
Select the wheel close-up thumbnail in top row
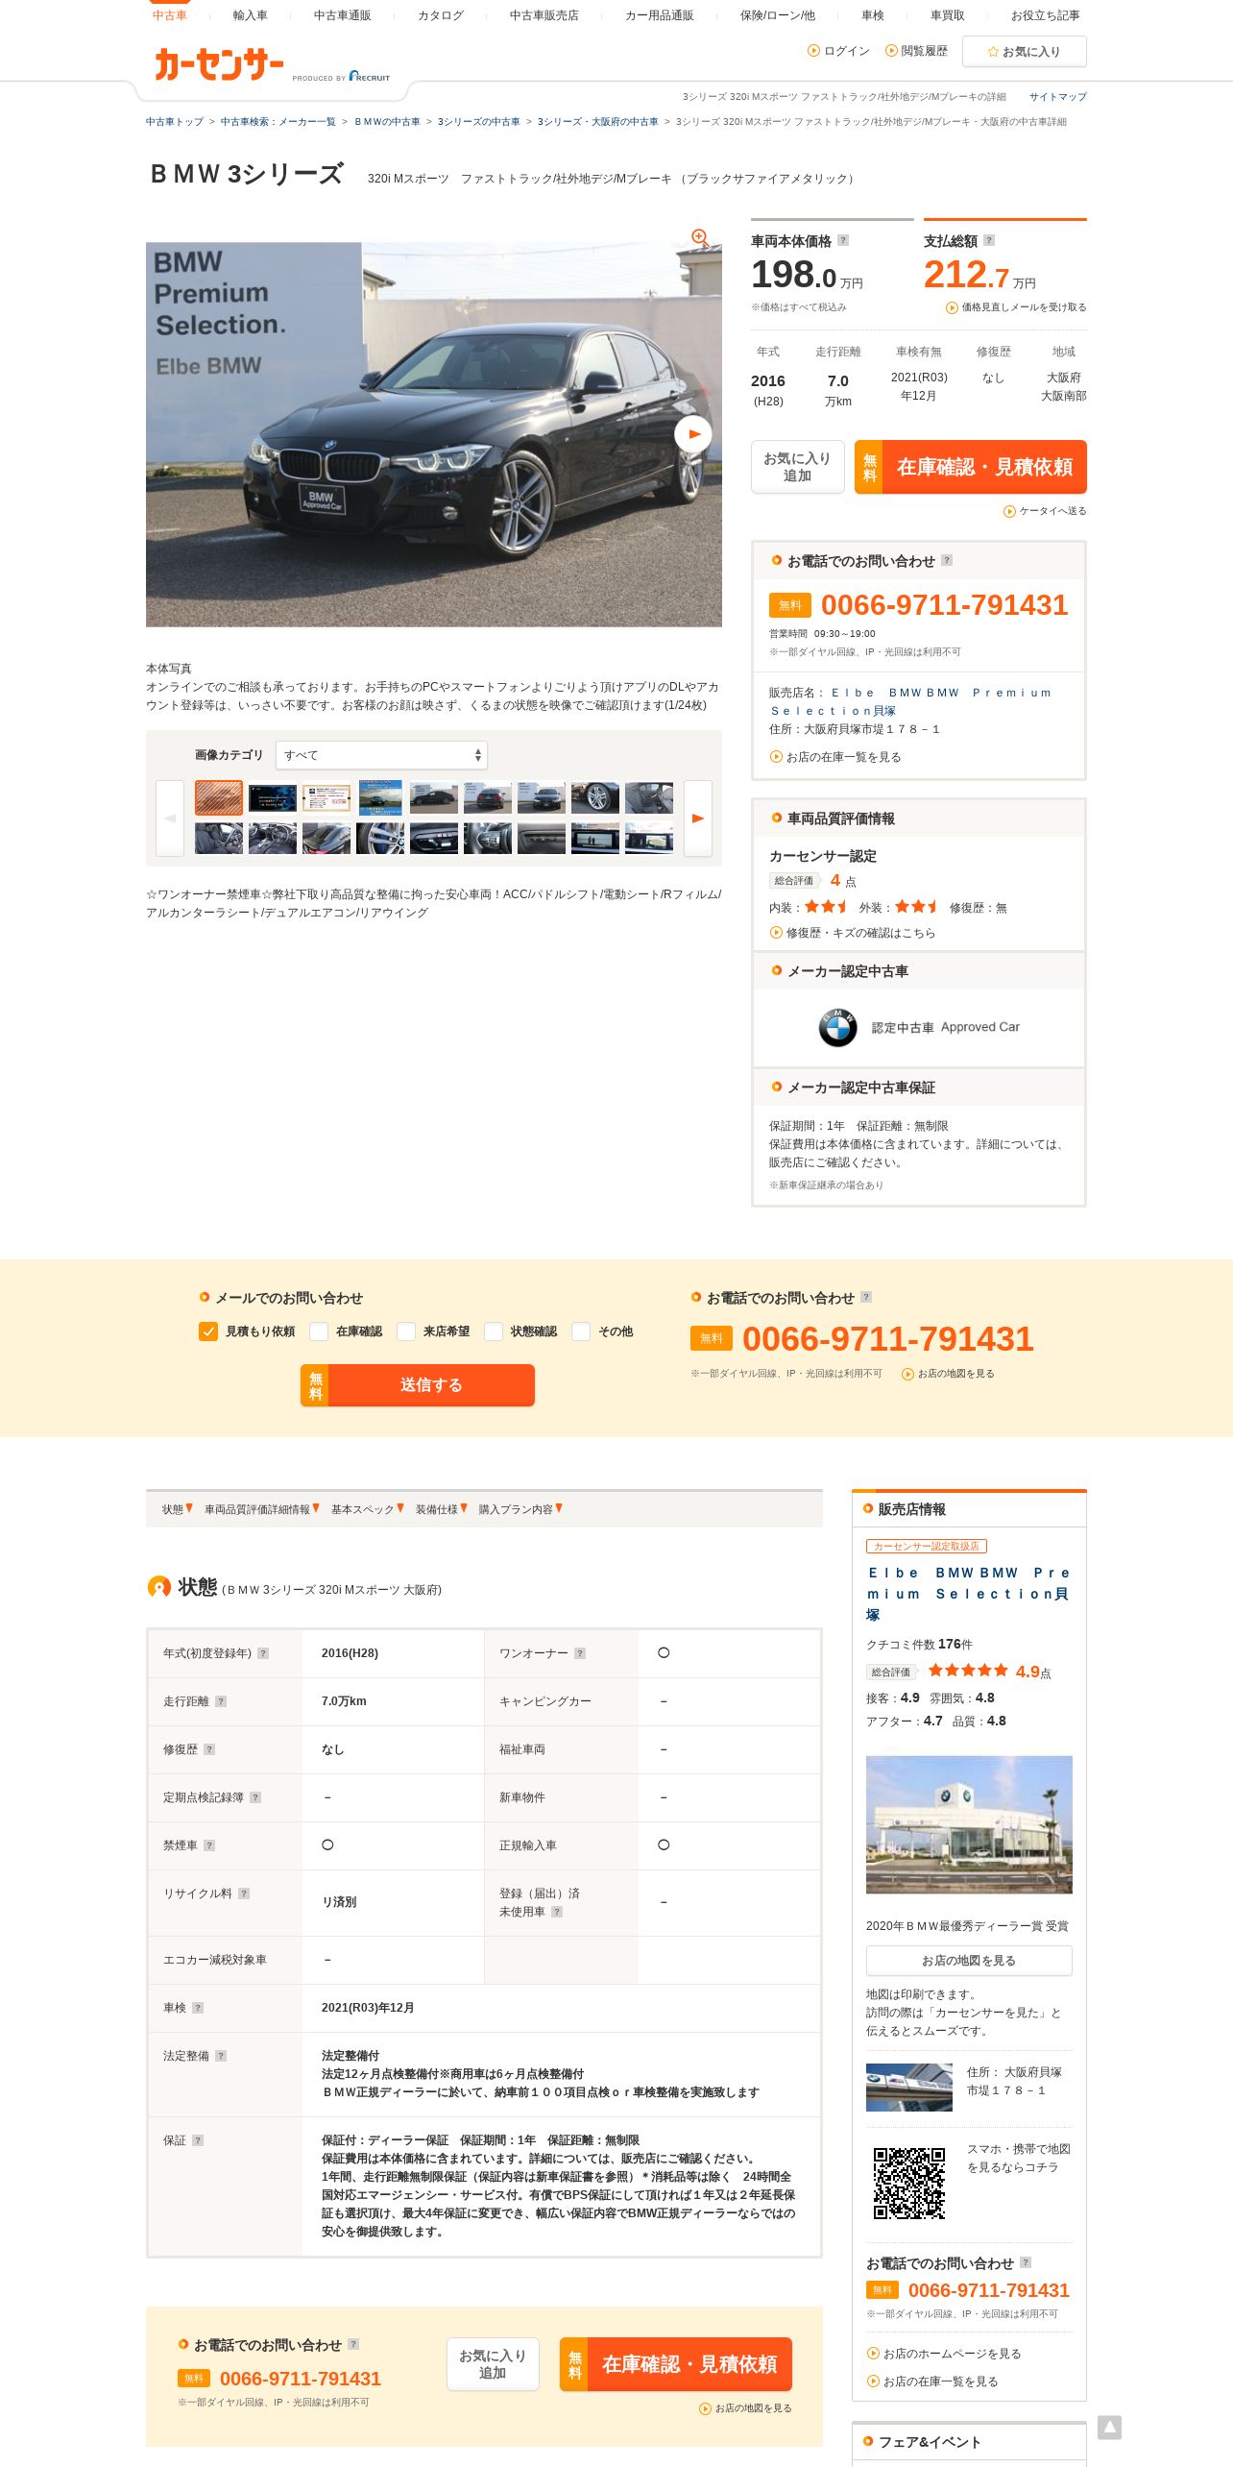595,797
